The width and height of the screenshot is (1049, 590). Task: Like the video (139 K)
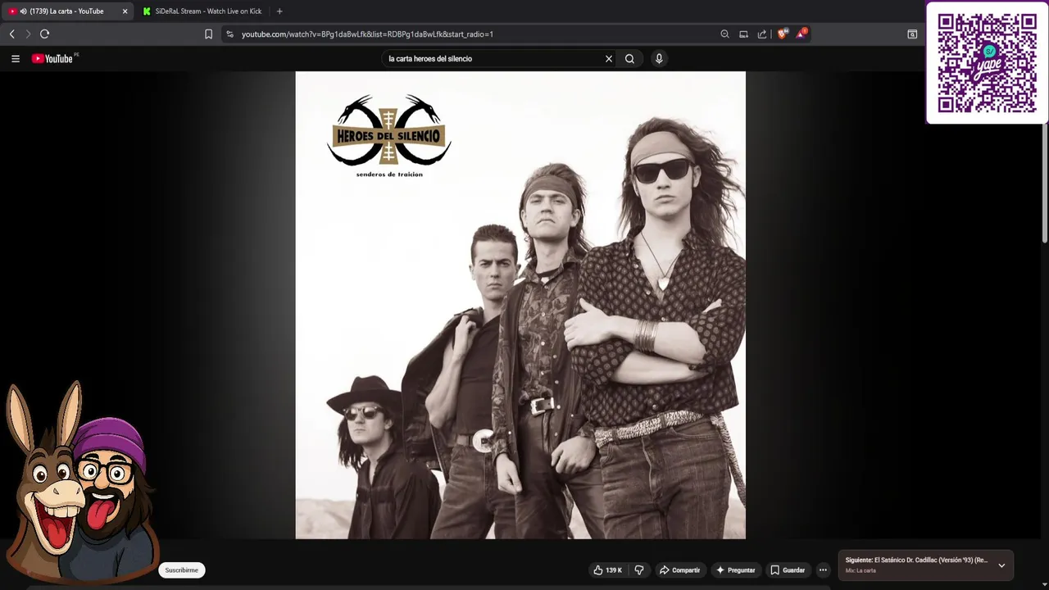click(x=608, y=570)
